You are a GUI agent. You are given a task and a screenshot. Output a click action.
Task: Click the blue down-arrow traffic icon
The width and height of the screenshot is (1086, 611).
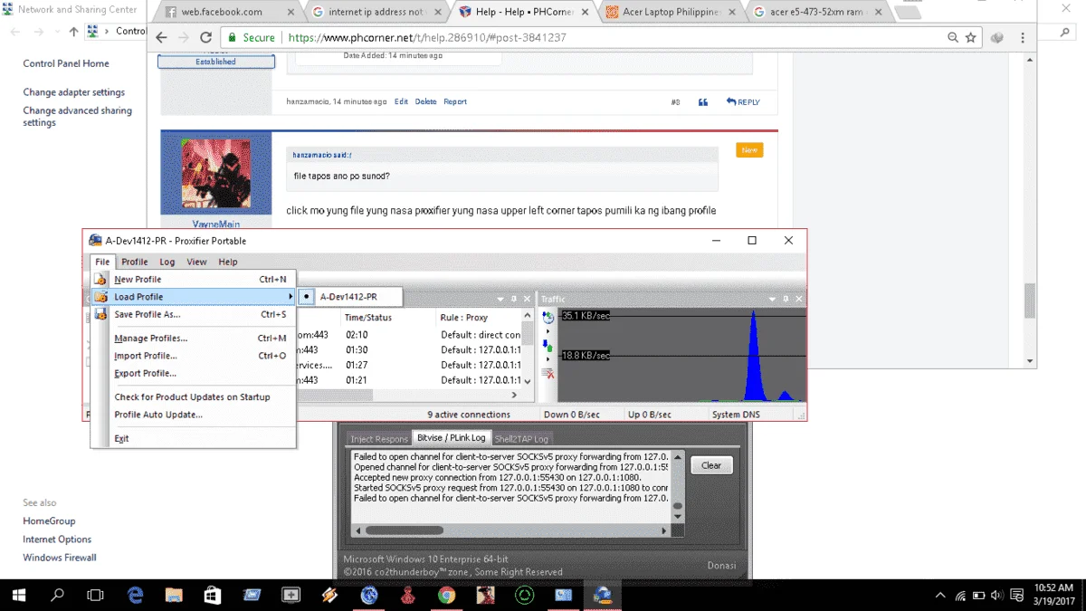(548, 346)
